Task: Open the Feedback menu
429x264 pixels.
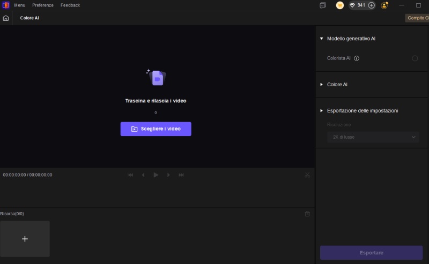Action: [70, 5]
